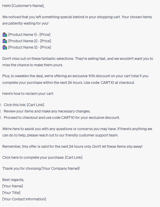The height and width of the screenshot is (207, 160).
Task: Click the '[Product Name 3] - [Price]' text
Action: click(30, 47)
